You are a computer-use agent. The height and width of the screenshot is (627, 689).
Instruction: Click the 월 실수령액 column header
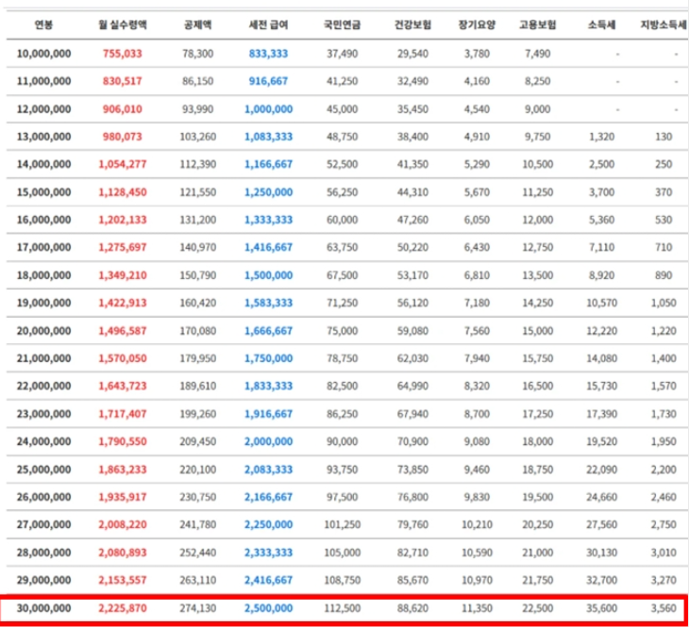coord(123,25)
